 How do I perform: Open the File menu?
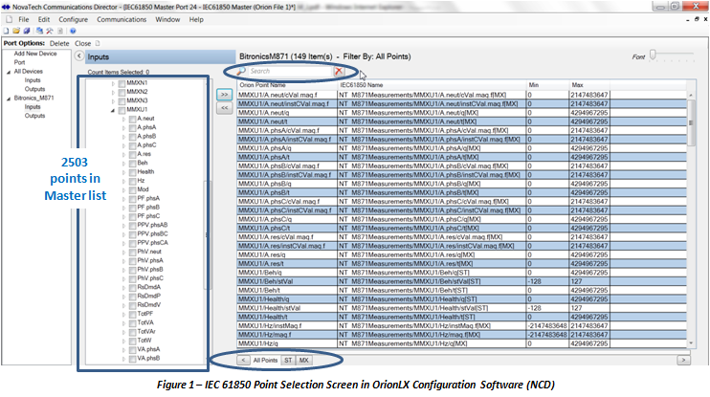(x=24, y=19)
